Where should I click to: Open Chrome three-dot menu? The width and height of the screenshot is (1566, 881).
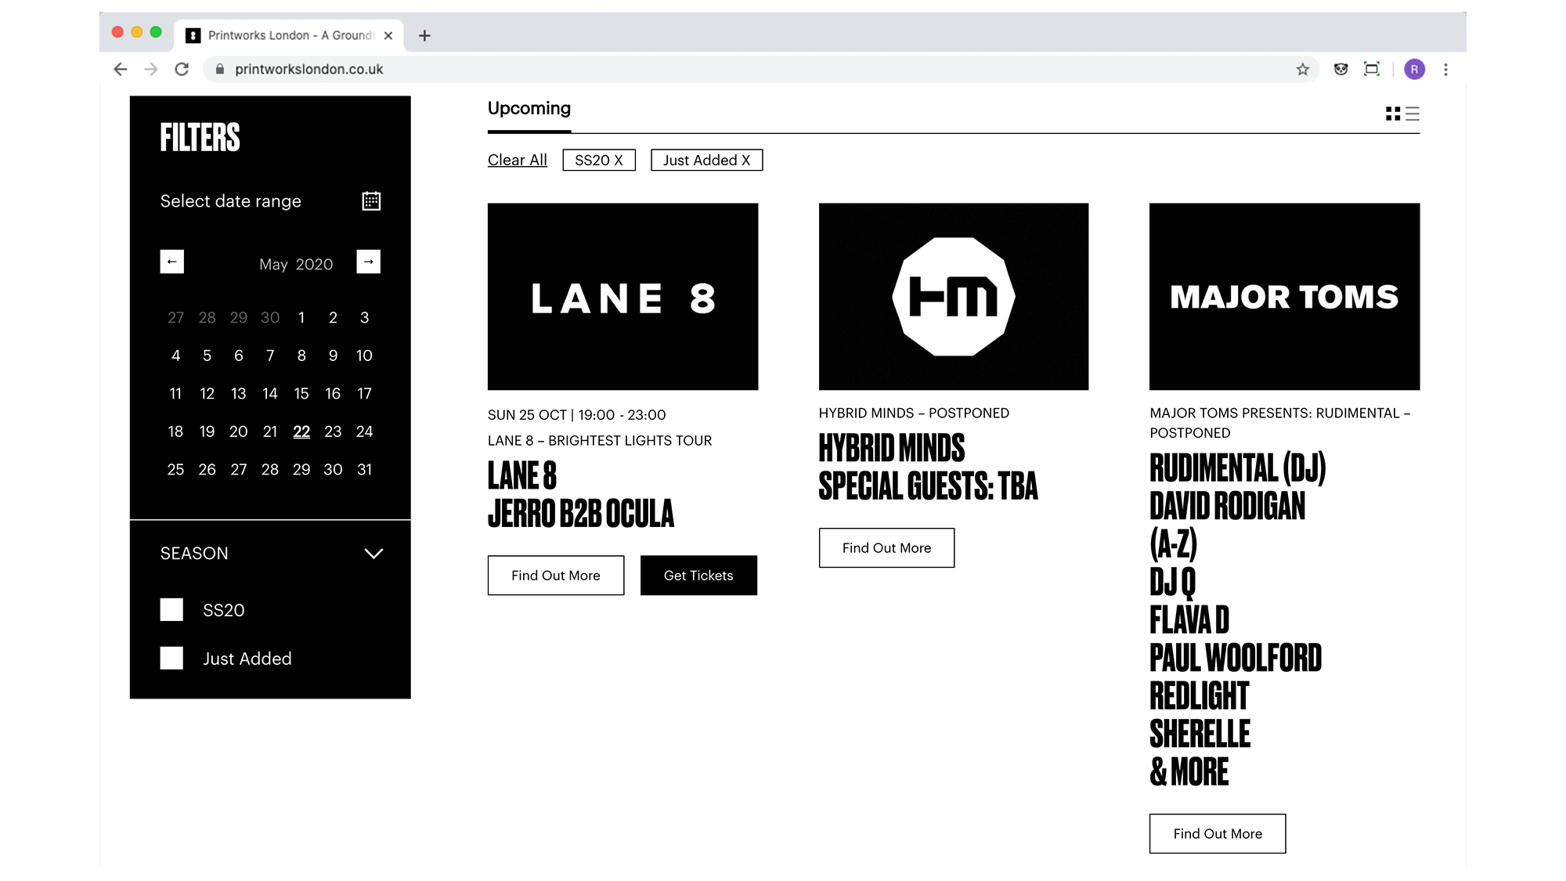(x=1445, y=70)
